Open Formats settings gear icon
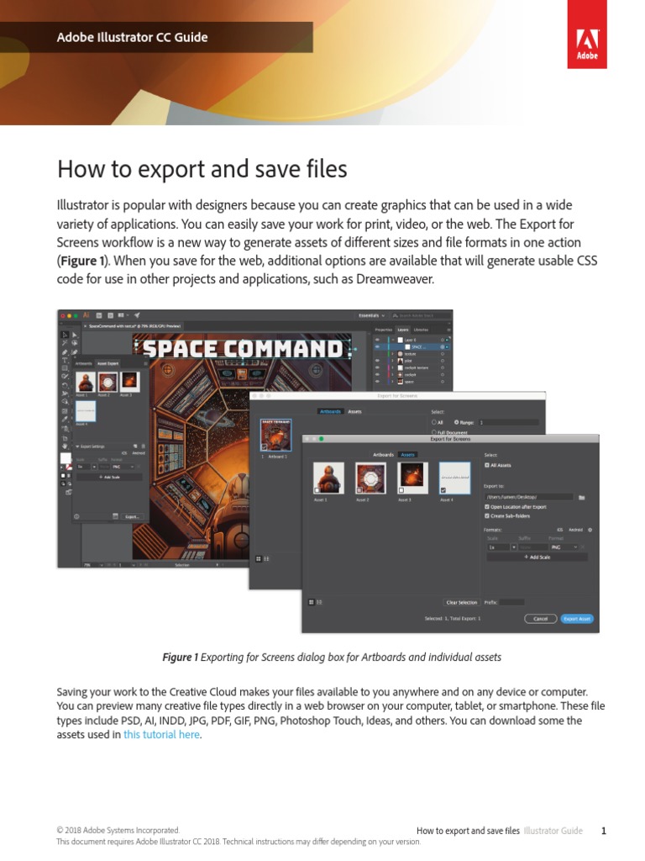 (x=590, y=530)
